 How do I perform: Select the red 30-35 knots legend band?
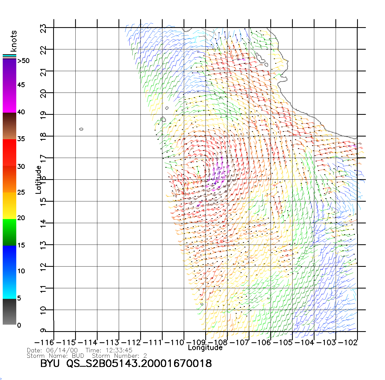(x=9, y=153)
